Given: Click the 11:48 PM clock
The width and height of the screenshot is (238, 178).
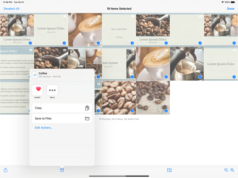Looking at the screenshot, I should click(7, 2).
